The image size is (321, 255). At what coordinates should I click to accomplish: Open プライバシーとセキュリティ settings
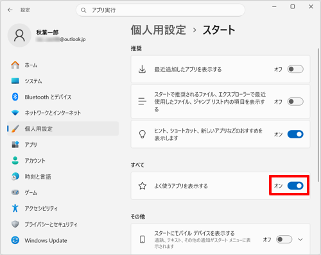(x=63, y=224)
